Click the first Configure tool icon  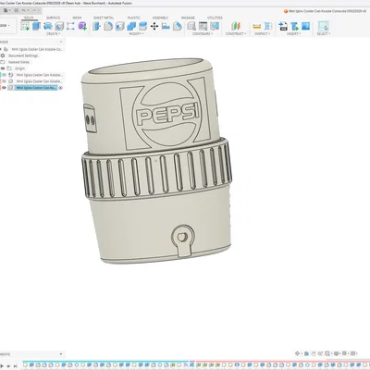191,26
